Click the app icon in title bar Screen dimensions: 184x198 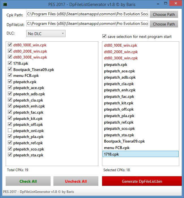pos(5,5)
